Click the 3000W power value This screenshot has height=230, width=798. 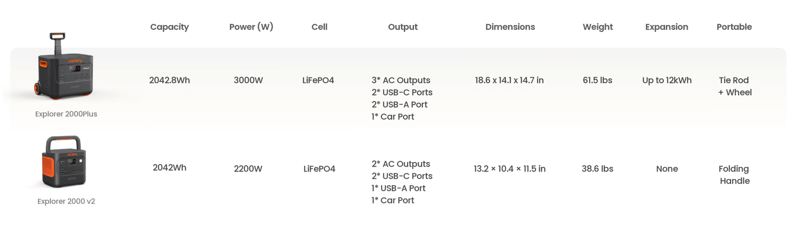pyautogui.click(x=248, y=80)
